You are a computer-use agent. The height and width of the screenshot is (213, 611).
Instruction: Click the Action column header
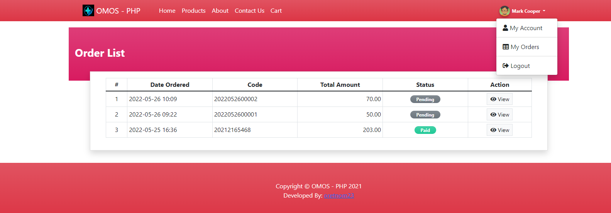499,85
